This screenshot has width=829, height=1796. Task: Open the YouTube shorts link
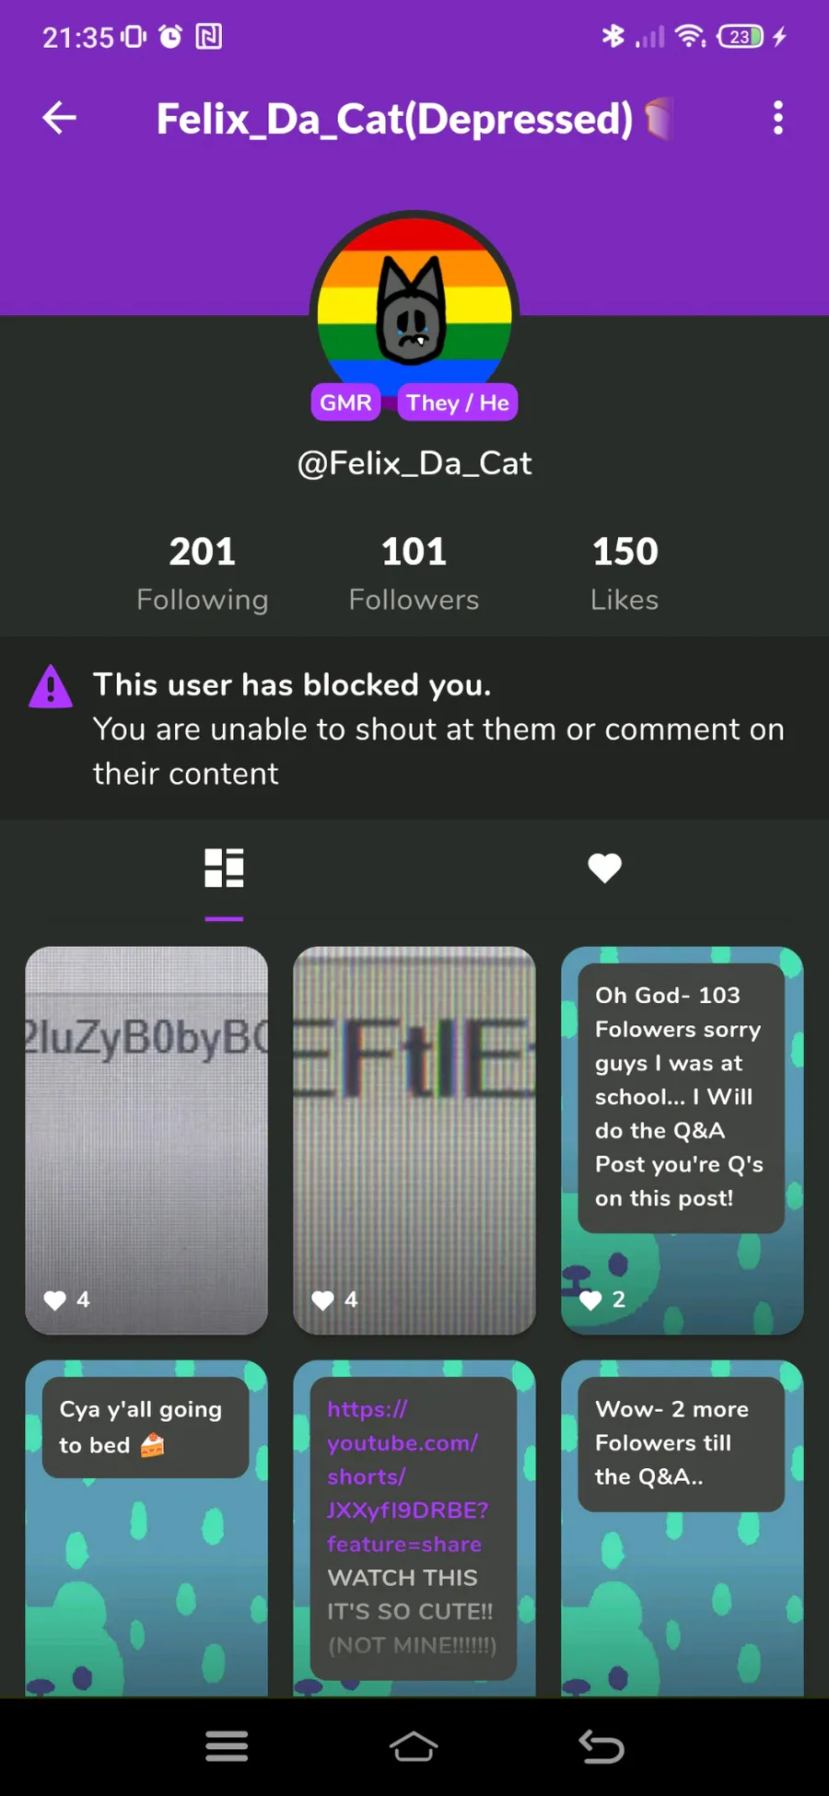408,1476
